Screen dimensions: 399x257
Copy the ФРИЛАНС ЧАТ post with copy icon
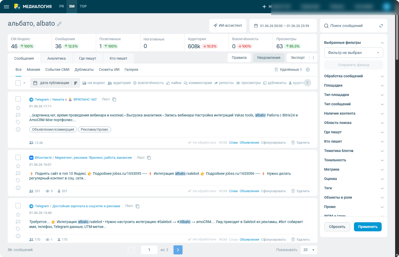click(x=114, y=99)
